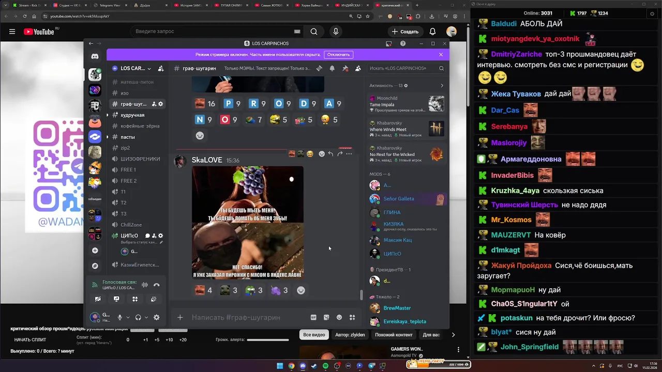Open channel худручная
This screenshot has width=662, height=372.
[136, 115]
